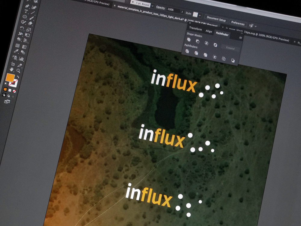Select the Rotate tool
Viewport: 301px width, 226px height.
point(22,28)
